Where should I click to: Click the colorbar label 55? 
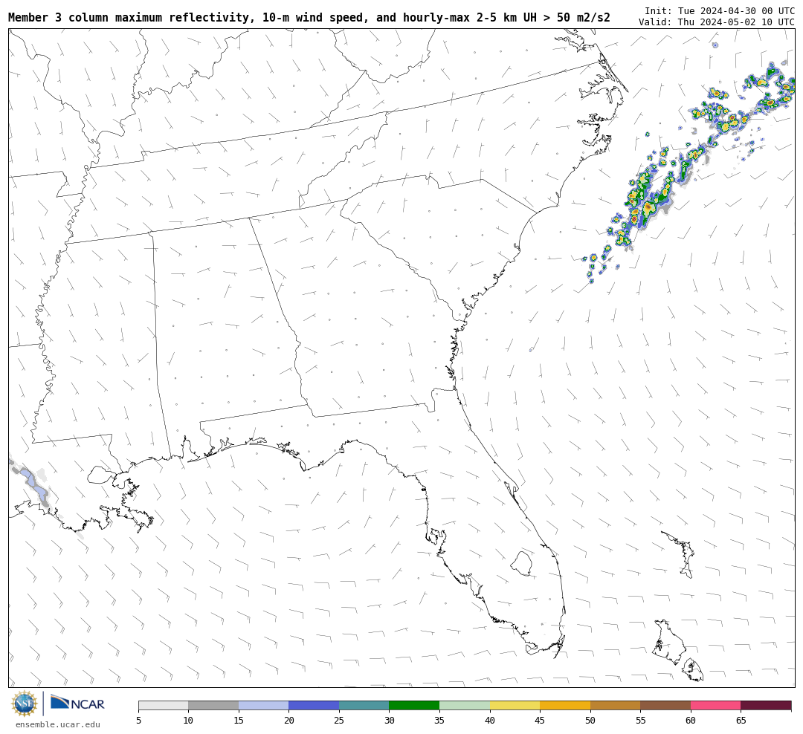[640, 721]
